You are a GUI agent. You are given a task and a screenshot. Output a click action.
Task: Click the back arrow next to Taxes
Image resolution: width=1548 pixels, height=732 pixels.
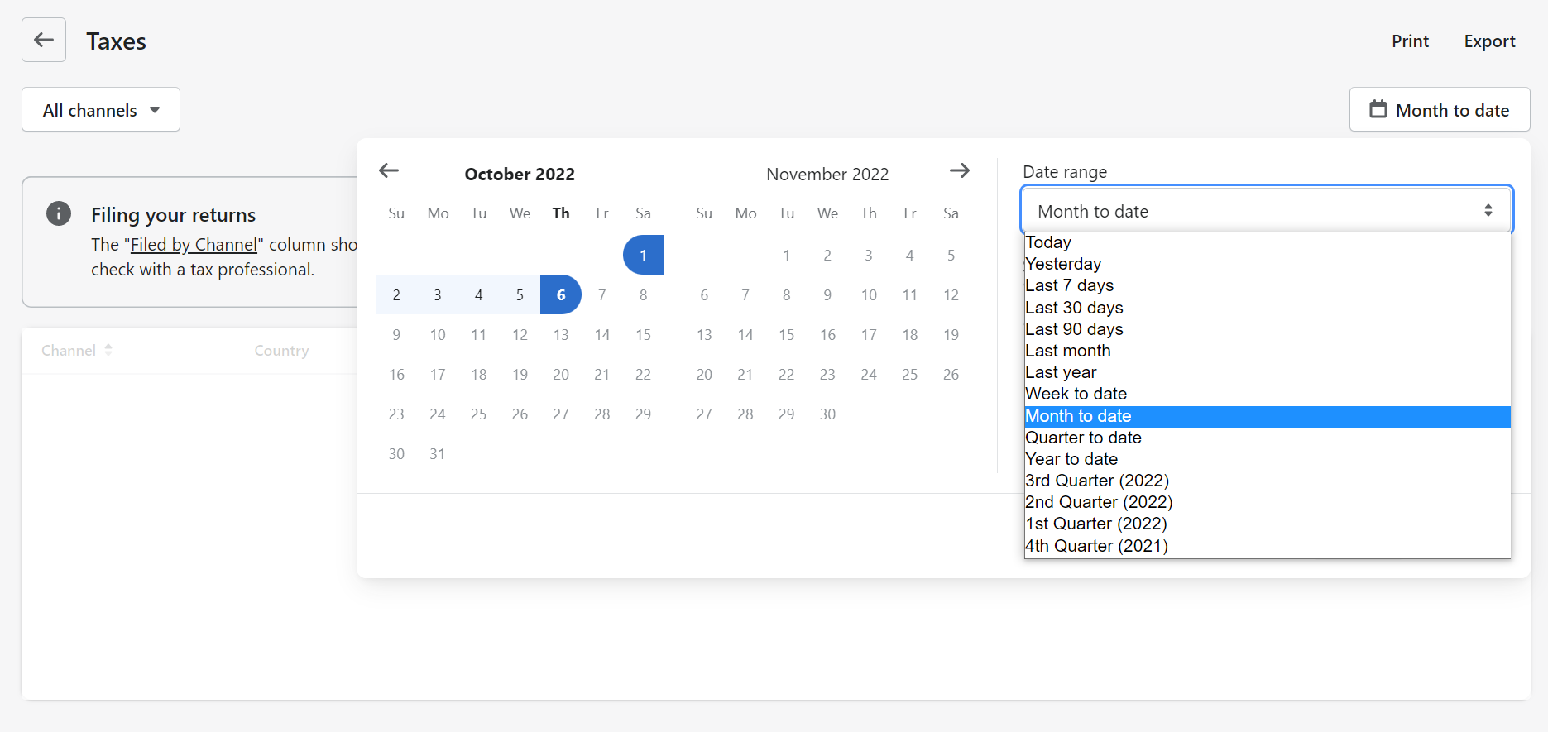click(44, 40)
